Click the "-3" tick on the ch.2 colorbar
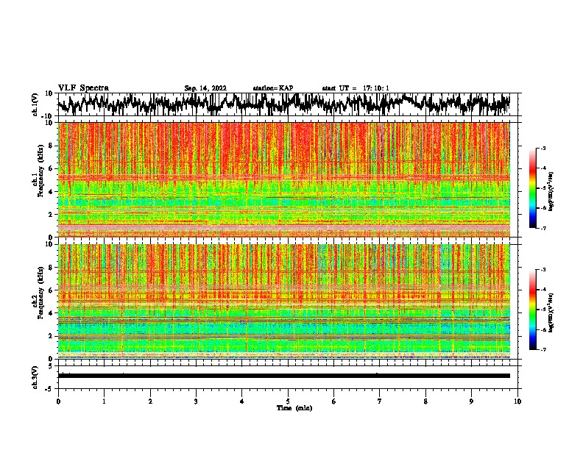Image resolution: width=583 pixels, height=450 pixels. pos(543,270)
